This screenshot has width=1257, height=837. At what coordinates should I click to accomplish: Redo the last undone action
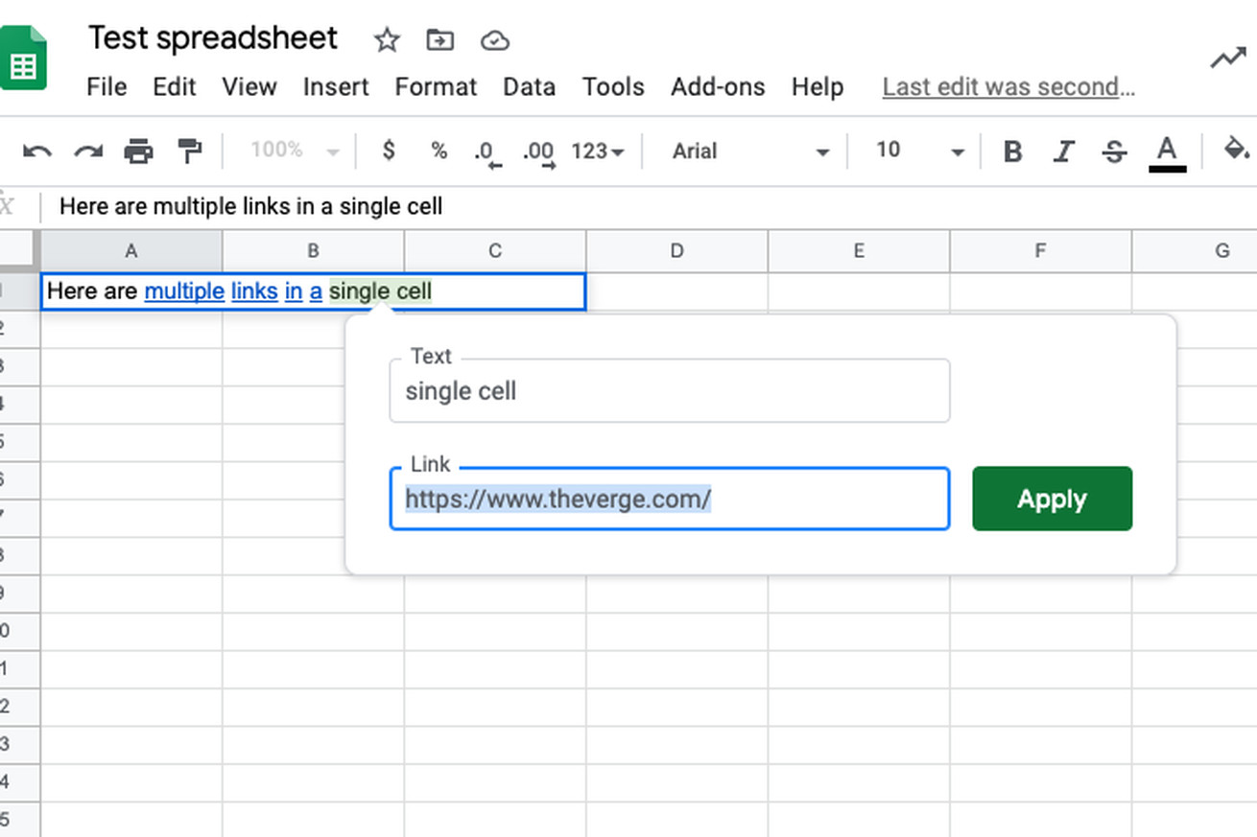click(x=88, y=151)
